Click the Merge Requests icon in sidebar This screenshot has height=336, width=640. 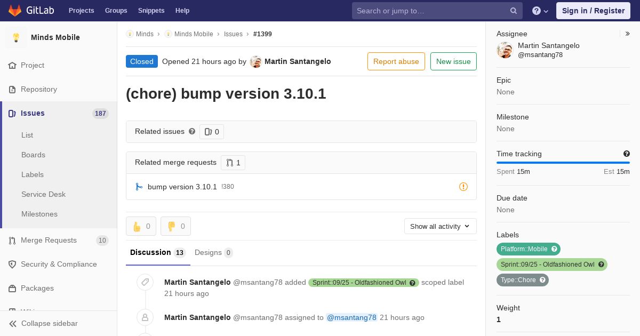tap(12, 241)
